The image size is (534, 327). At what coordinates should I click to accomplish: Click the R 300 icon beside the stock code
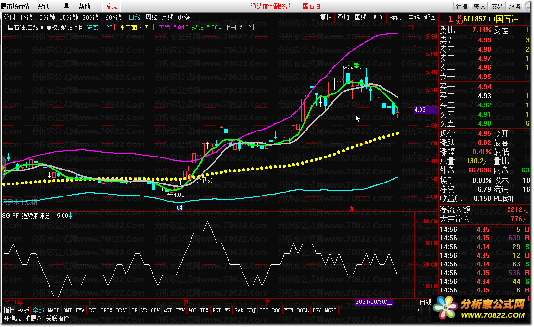pos(459,19)
